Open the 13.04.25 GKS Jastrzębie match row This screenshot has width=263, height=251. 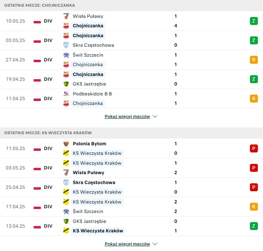[131, 226]
